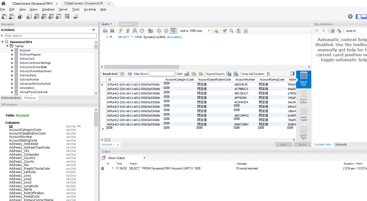Viewport: 367px width, 201px height.
Task: Toggle continue-on-error execution icon
Action: 150,31
